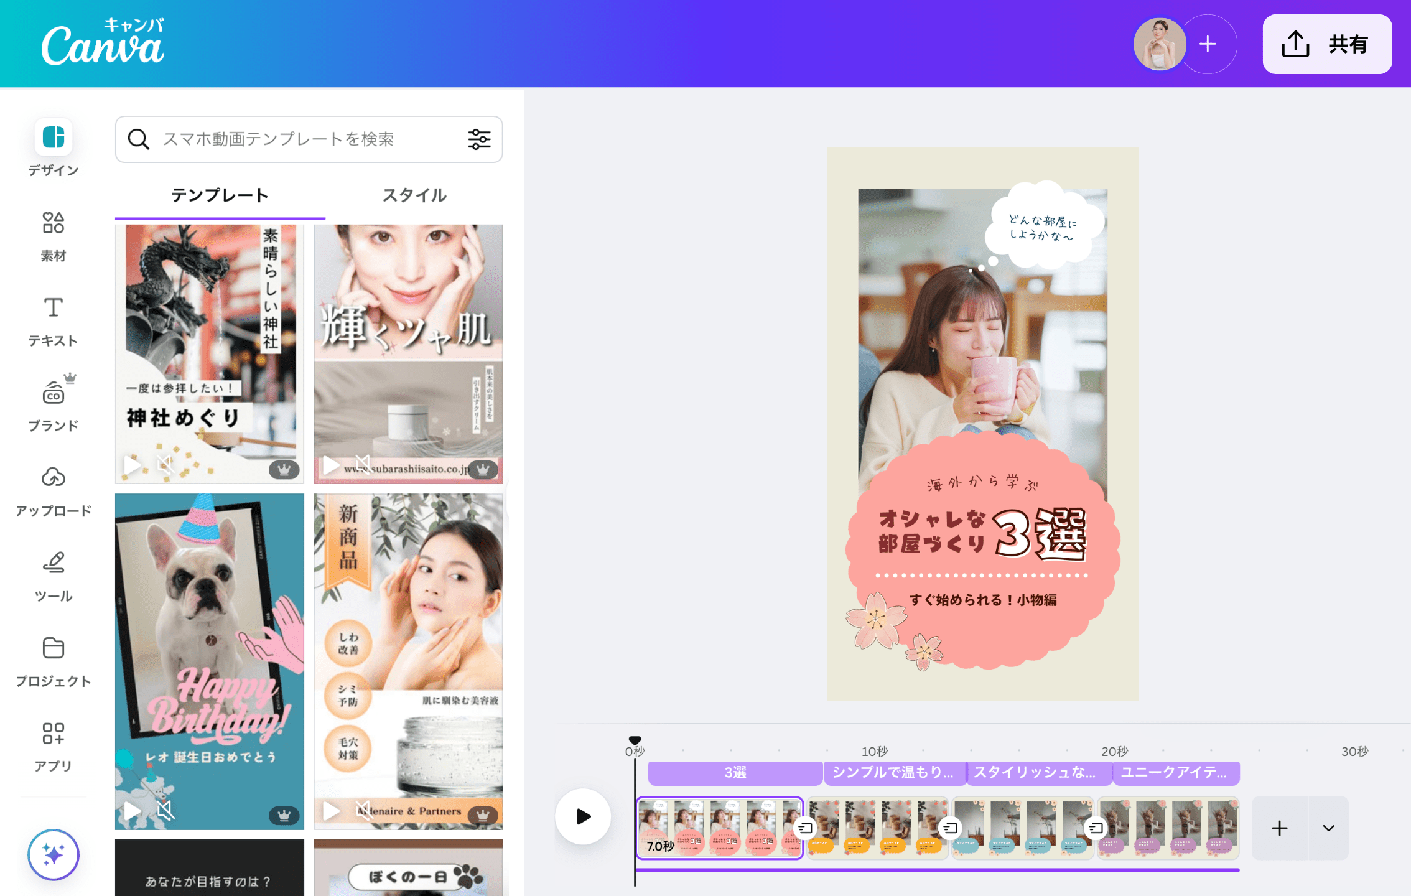Unmute the 輝くツャ肌 template audio
Image resolution: width=1411 pixels, height=896 pixels.
(363, 465)
